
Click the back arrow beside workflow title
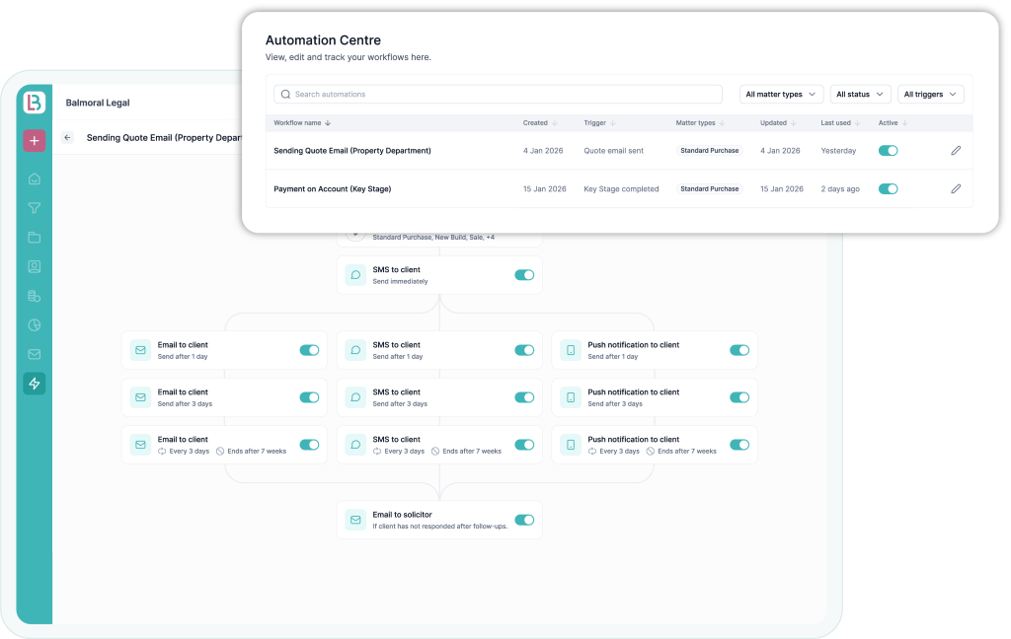(x=67, y=138)
